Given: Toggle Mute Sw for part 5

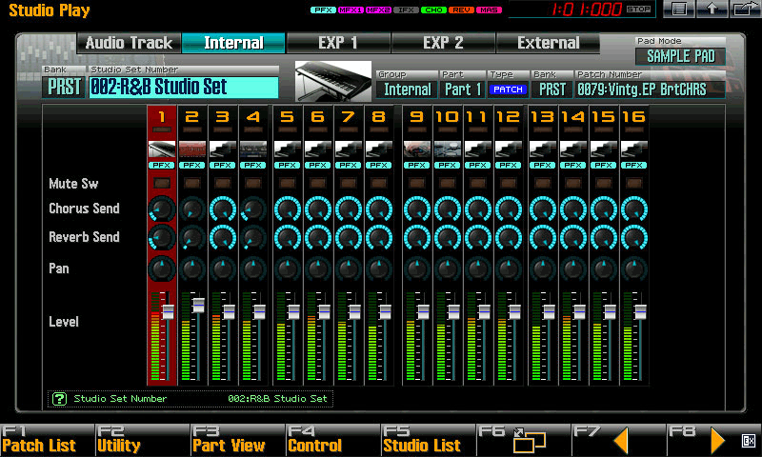Looking at the screenshot, I should tap(288, 183).
